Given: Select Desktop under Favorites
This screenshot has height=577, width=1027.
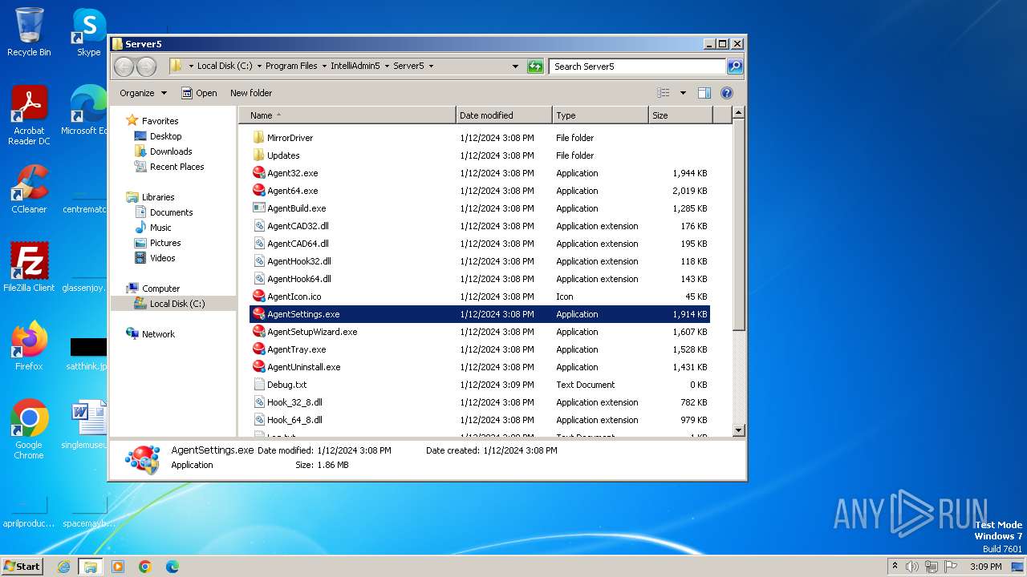Looking at the screenshot, I should click(x=165, y=136).
